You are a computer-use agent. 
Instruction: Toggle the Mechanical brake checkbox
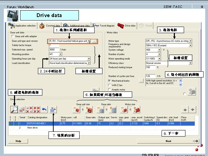pyautogui.click(x=109, y=81)
